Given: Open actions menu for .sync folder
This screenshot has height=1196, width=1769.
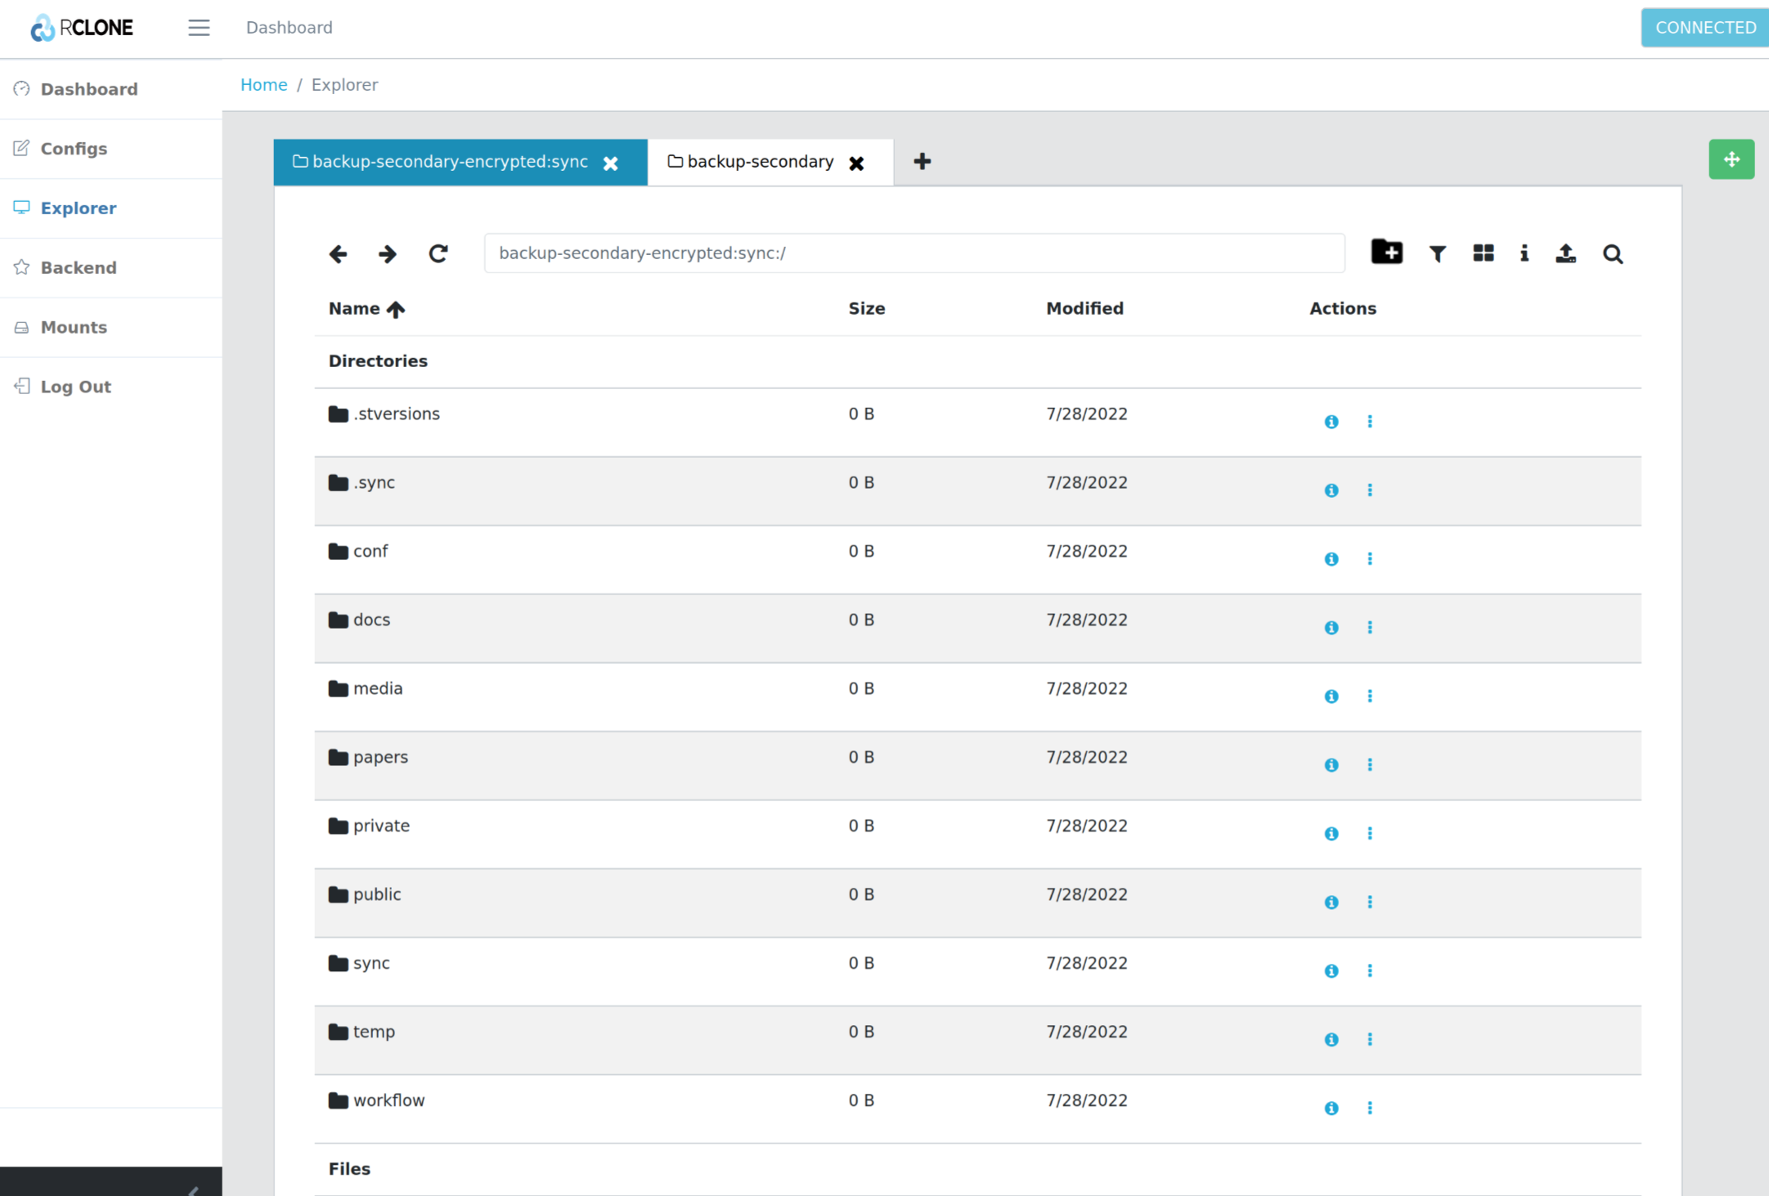Looking at the screenshot, I should click(1370, 490).
